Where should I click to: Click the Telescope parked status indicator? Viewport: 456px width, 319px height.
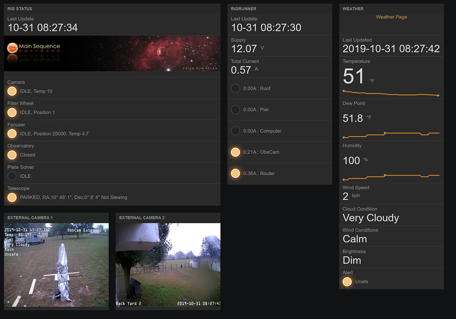click(11, 197)
